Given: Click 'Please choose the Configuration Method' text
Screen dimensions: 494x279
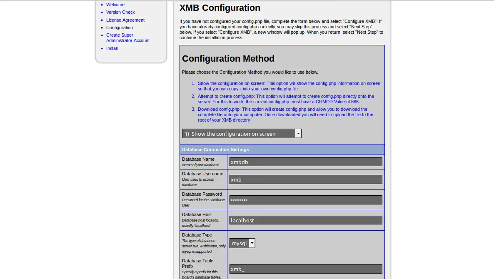Looking at the screenshot, I should tap(250, 72).
